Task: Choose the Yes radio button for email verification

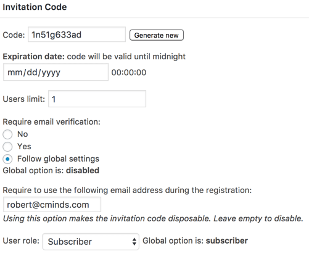Action: 7,147
